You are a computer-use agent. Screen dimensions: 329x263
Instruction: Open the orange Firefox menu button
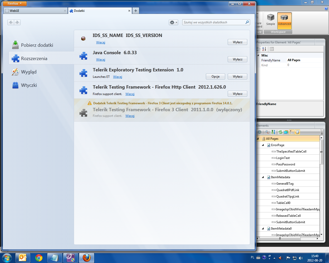15,4
